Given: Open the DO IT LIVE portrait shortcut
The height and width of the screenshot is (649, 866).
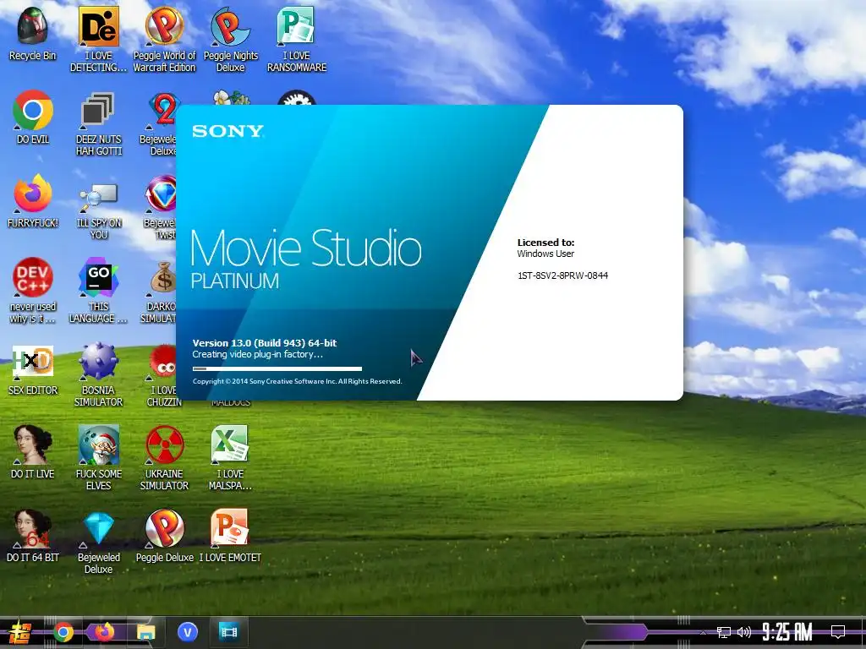Looking at the screenshot, I should (x=33, y=451).
